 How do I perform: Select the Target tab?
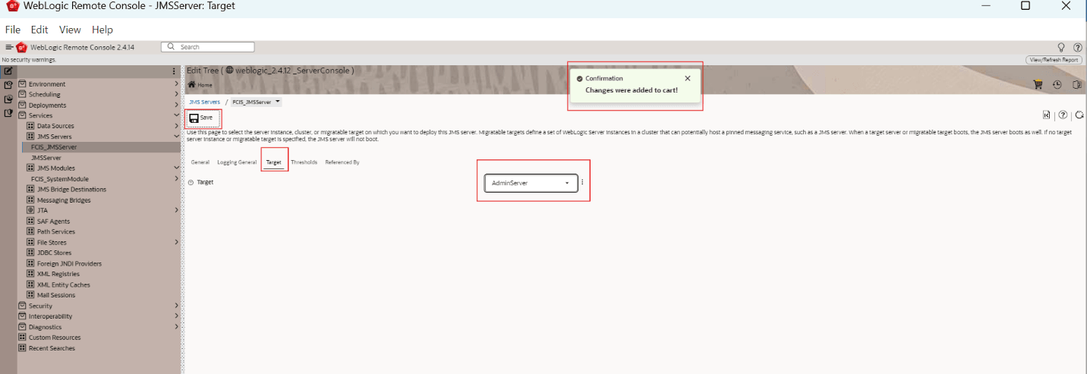coord(274,162)
